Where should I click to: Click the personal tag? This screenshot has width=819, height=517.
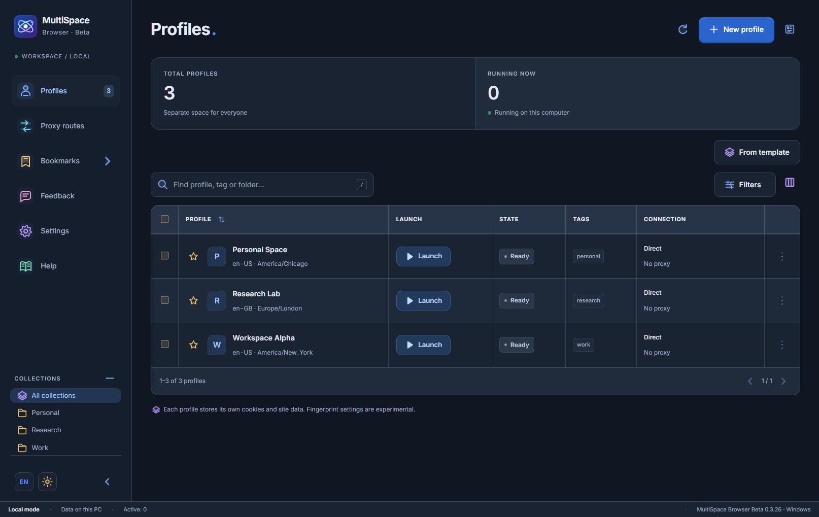(588, 256)
